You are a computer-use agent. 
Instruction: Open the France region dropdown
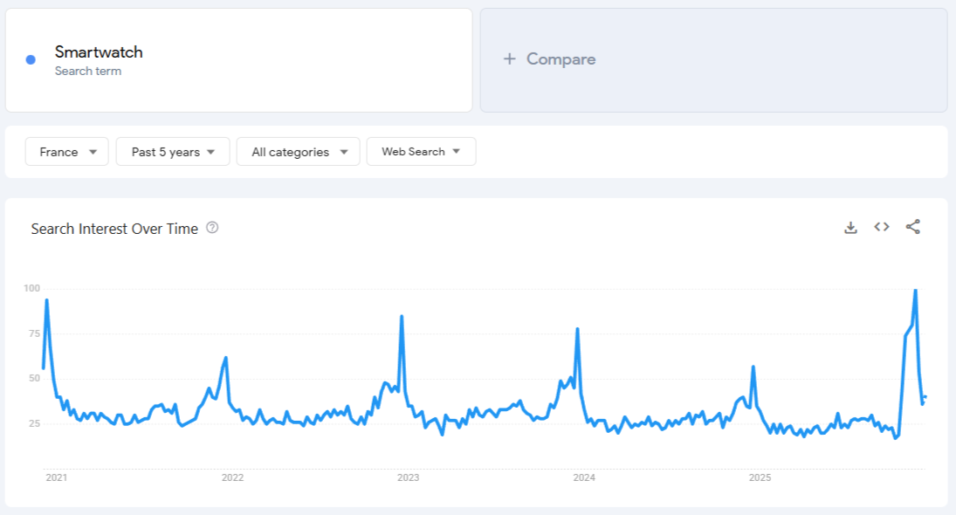(x=66, y=151)
